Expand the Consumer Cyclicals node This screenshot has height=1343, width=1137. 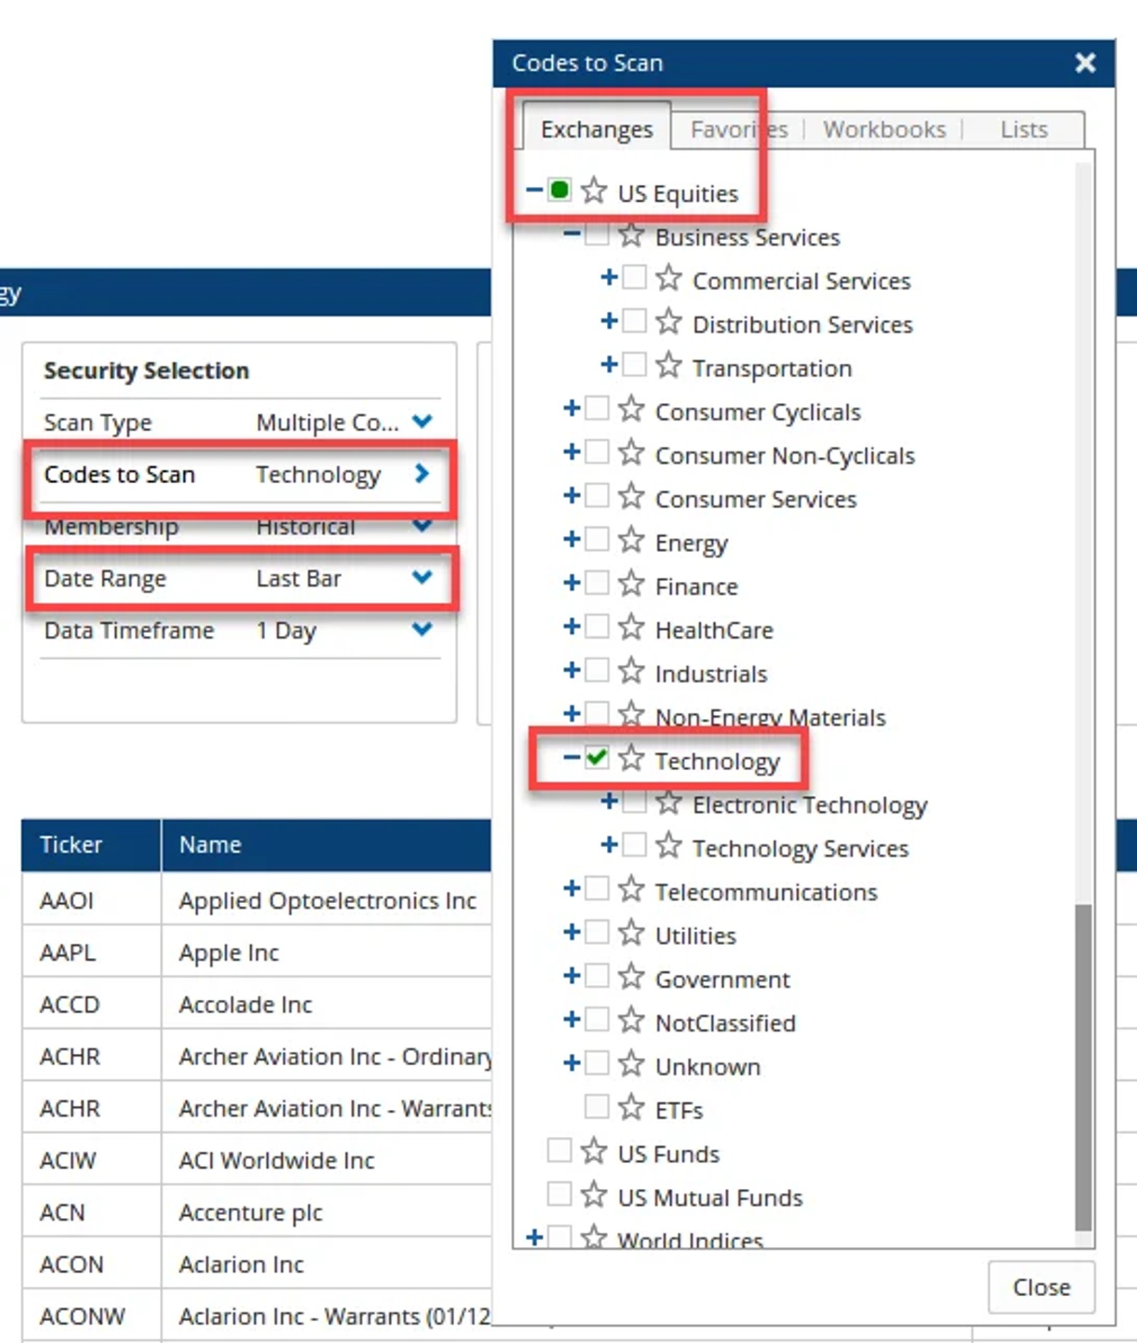[x=572, y=409]
